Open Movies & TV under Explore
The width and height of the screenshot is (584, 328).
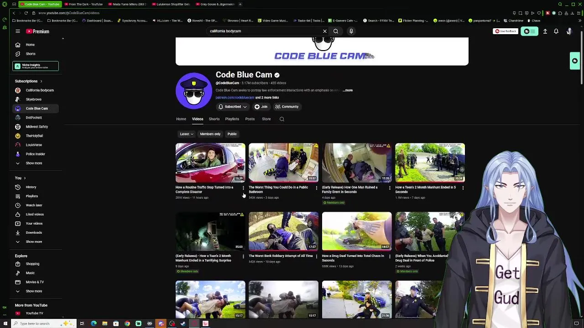pos(36,282)
